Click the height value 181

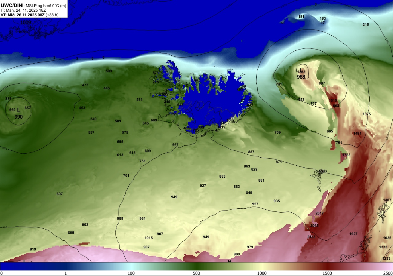[301, 17]
